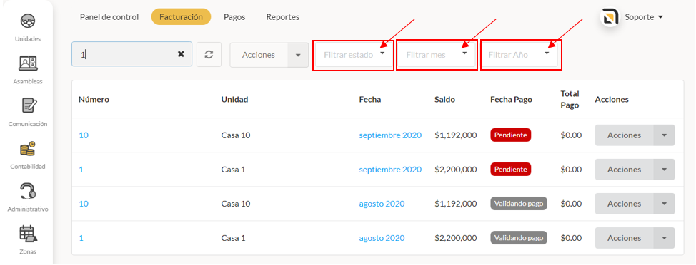The height and width of the screenshot is (265, 696).
Task: Open the Asambleas sidebar icon
Action: 28,63
